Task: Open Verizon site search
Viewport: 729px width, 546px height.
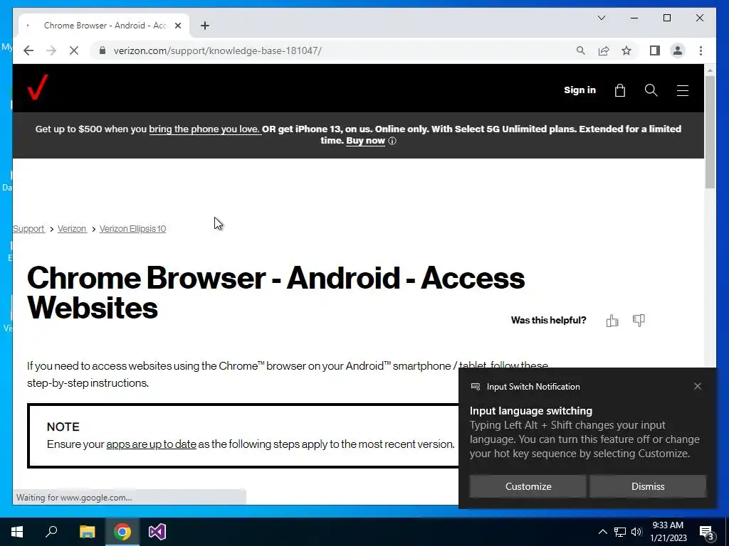Action: [651, 90]
